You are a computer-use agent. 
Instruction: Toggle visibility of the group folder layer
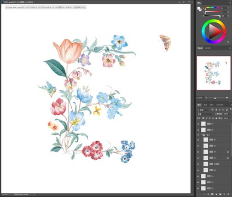pos(198,135)
